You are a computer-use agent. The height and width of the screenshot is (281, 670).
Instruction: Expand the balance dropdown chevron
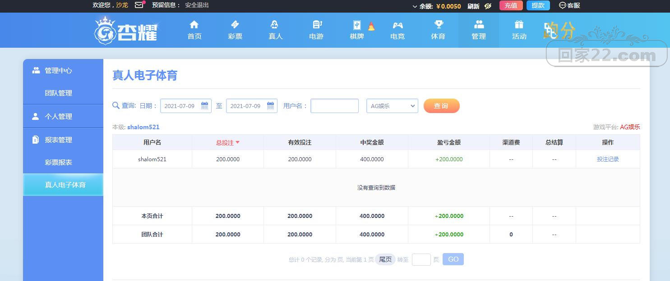tap(415, 6)
